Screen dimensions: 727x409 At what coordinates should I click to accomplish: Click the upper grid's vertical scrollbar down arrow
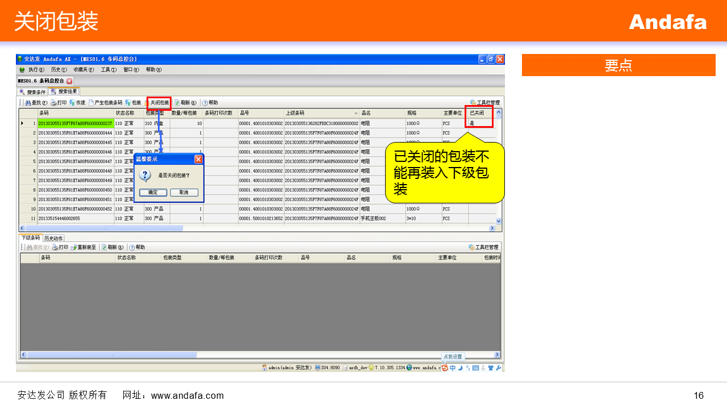click(x=499, y=220)
